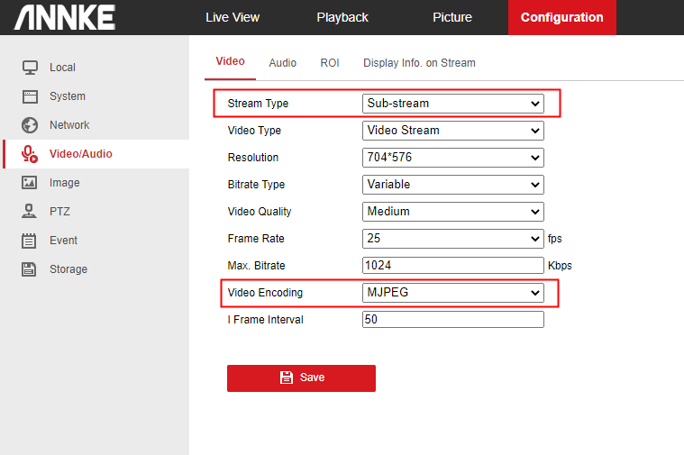Choose a Bitrate Type from dropdown
The image size is (684, 455).
[452, 185]
